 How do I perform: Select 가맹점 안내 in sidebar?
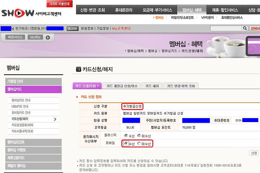point(34,81)
